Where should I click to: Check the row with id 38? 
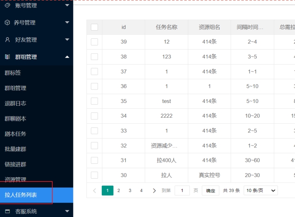(x=94, y=57)
